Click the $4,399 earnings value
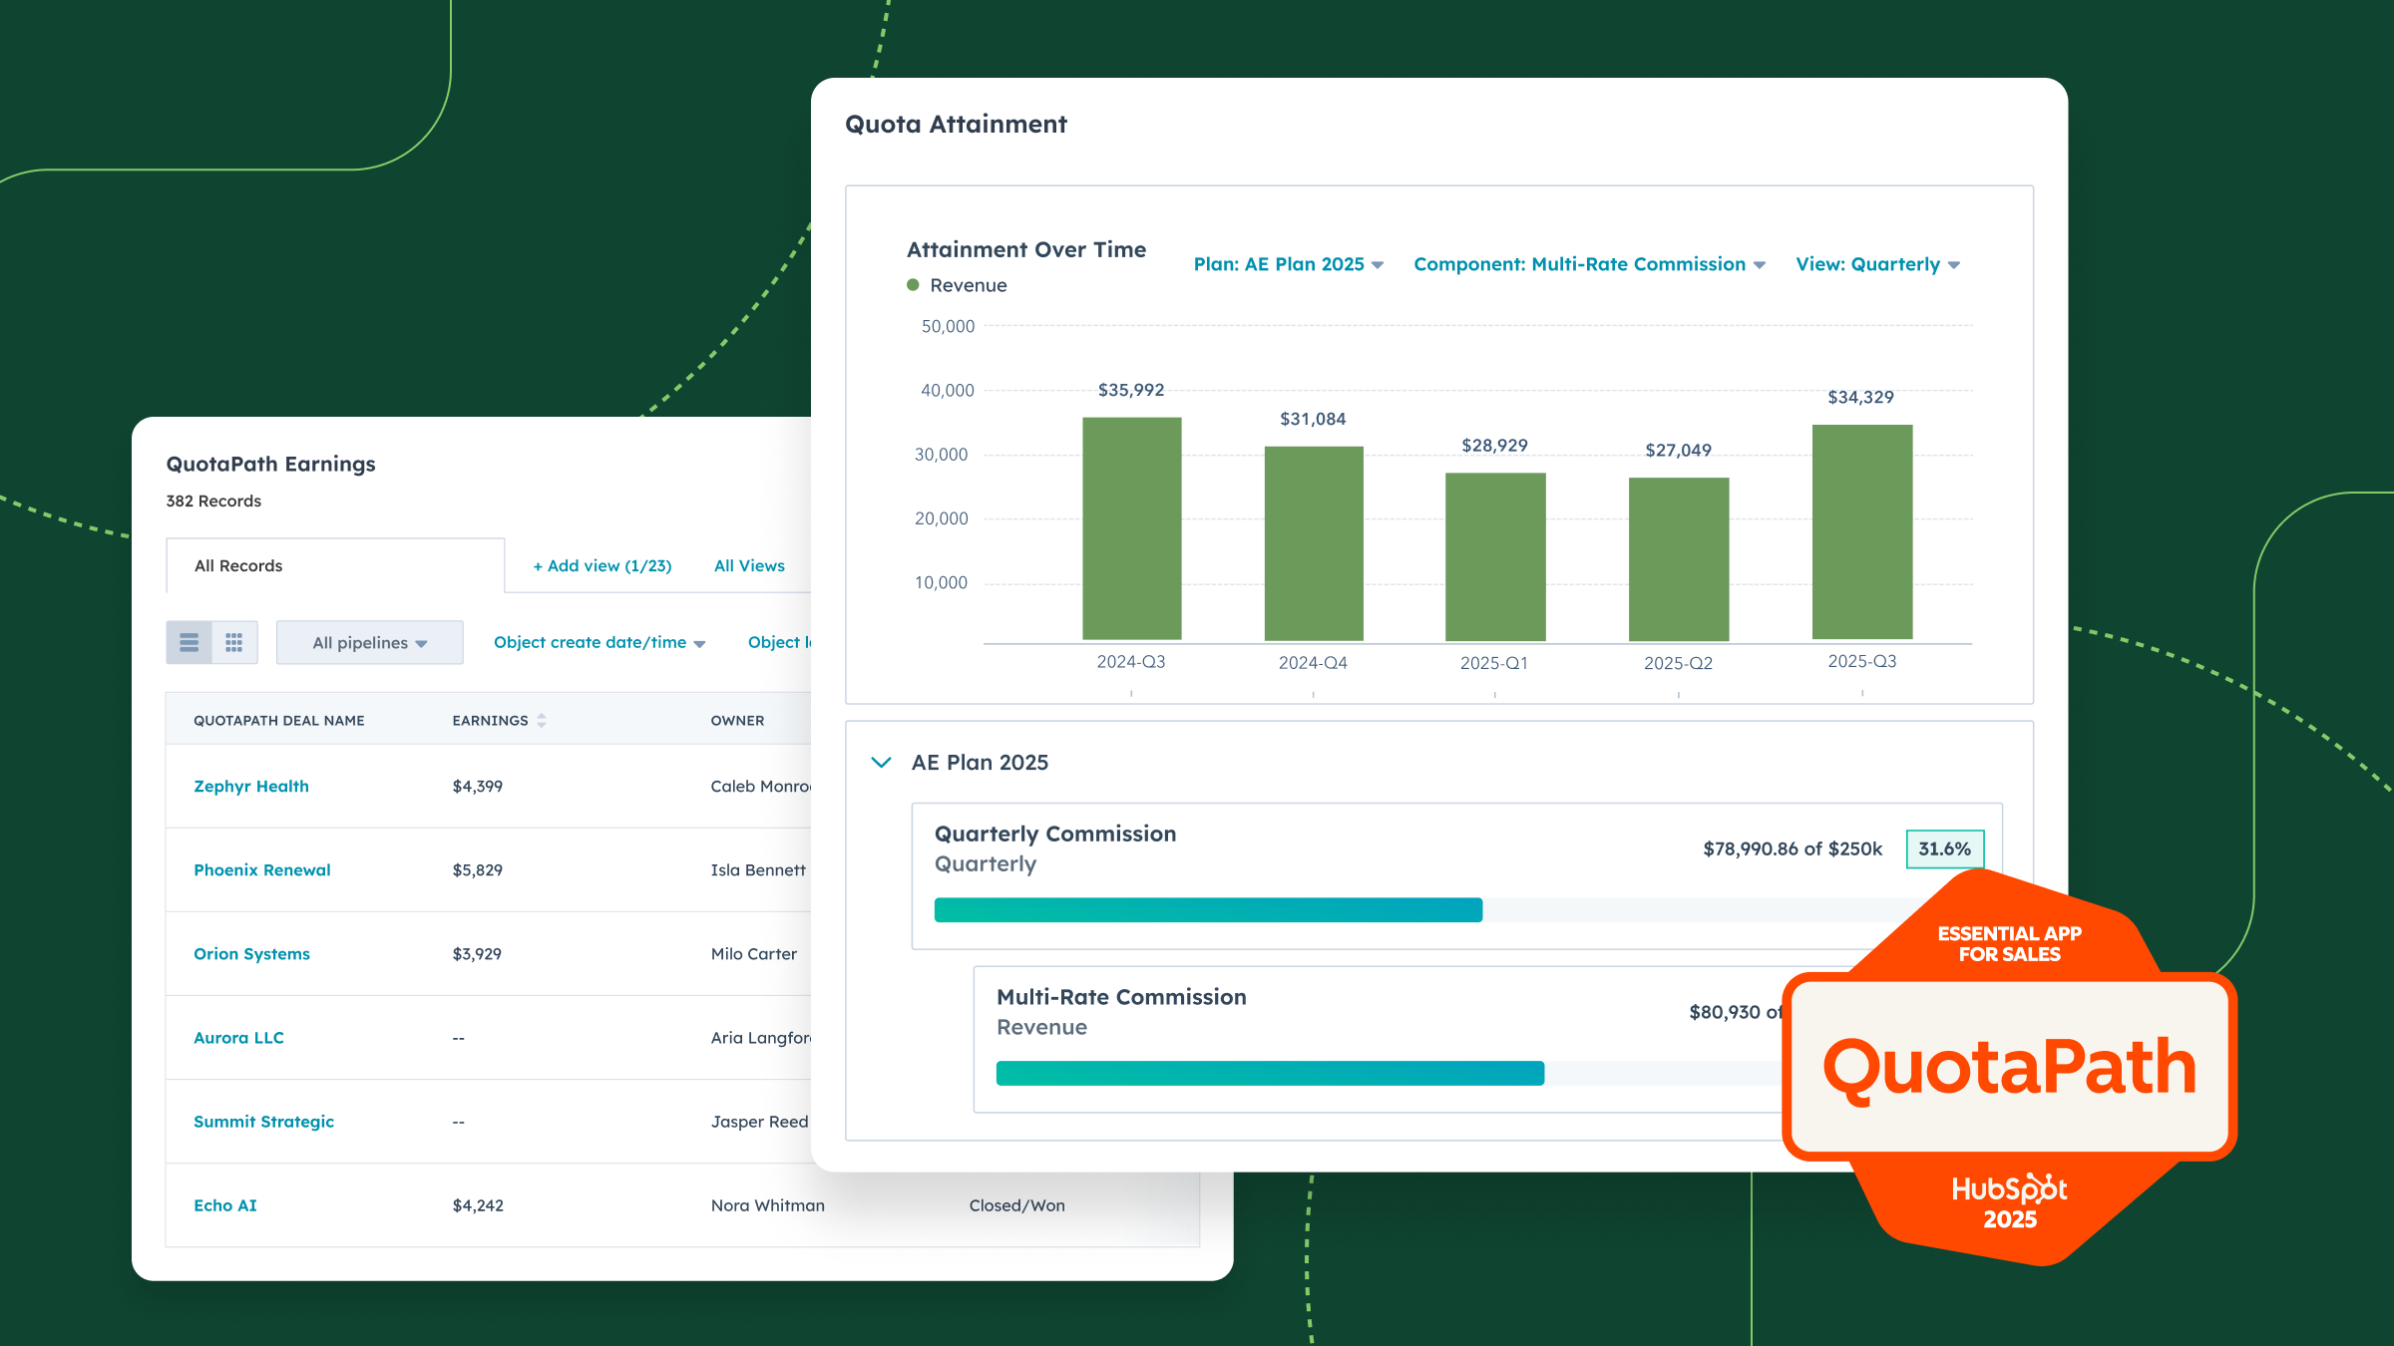Screen dimensions: 2394x1346 tap(477, 786)
